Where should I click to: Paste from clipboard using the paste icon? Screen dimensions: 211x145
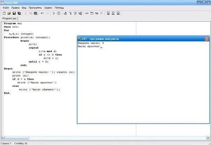(x=36, y=13)
